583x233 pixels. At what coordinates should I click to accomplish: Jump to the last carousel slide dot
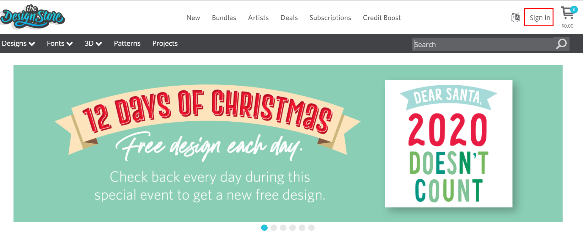[311, 228]
